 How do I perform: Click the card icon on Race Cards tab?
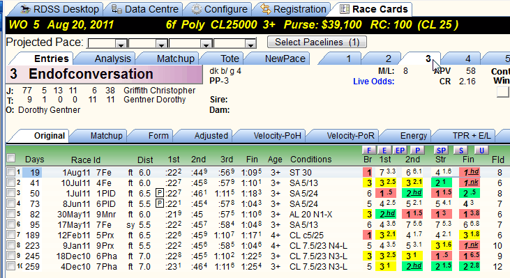coord(345,9)
